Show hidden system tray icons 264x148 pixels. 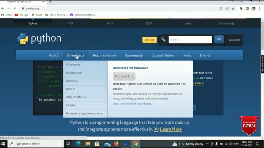pos(207,144)
